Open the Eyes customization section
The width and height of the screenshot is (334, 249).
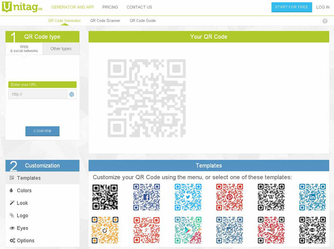(x=42, y=228)
